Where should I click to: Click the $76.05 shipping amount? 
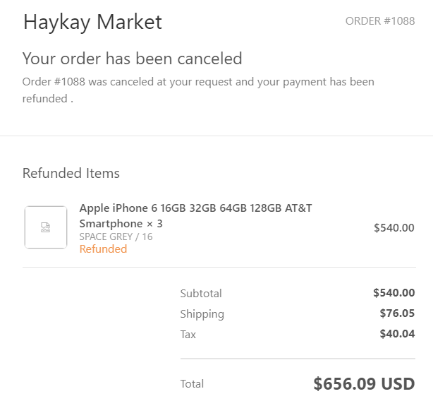(x=397, y=313)
